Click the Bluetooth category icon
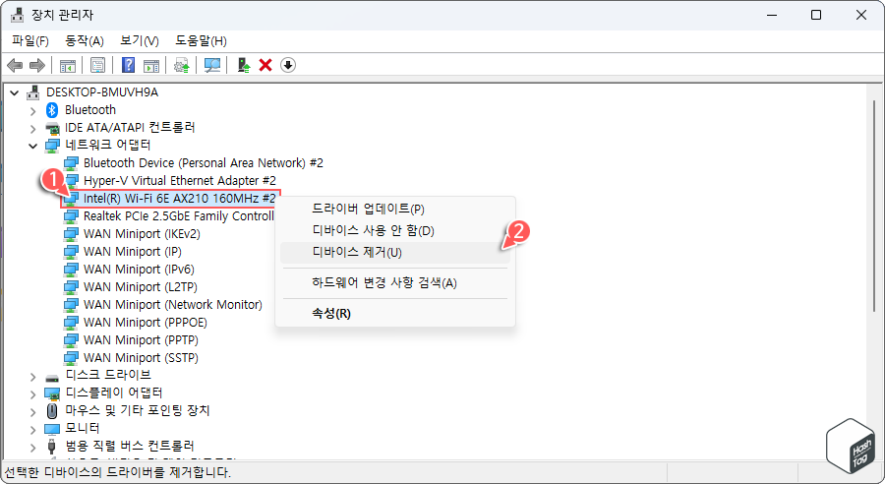The image size is (885, 484). click(x=52, y=109)
